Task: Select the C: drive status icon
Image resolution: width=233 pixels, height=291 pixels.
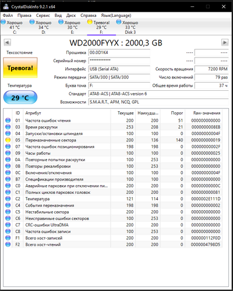Action: pos(3,22)
